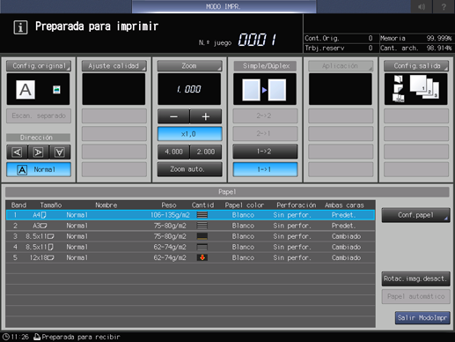Click the output configuration preview image
Screen dimensions: 455x342
tap(415, 89)
